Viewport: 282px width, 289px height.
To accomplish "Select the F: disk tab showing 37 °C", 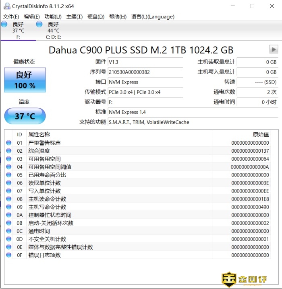I will (x=18, y=31).
